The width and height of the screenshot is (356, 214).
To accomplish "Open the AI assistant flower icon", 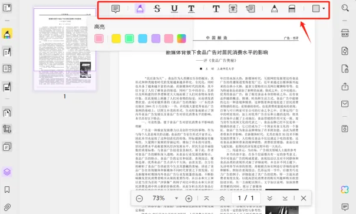I will tap(345, 189).
